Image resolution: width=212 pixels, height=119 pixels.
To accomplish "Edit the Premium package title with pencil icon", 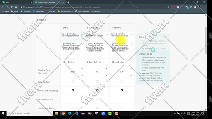I will 132,34.
